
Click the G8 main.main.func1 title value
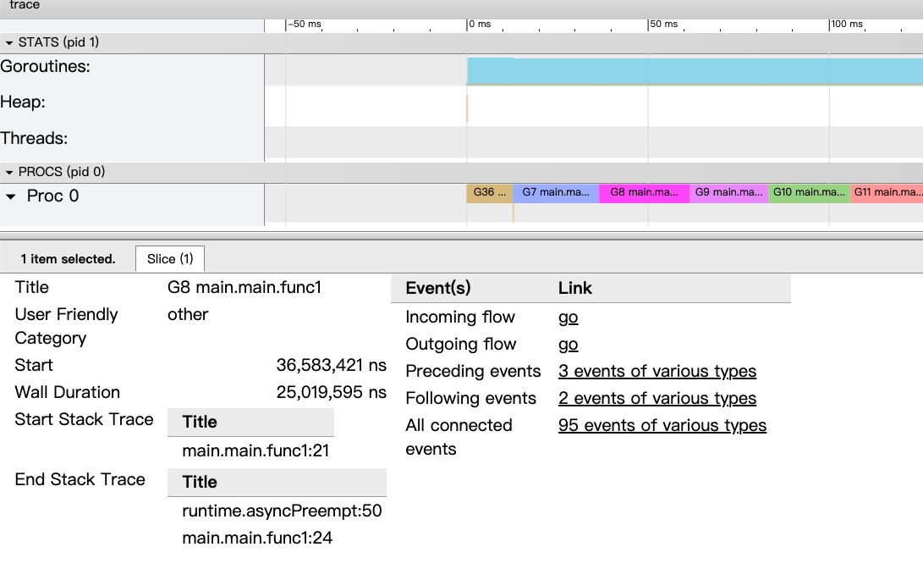click(x=244, y=288)
